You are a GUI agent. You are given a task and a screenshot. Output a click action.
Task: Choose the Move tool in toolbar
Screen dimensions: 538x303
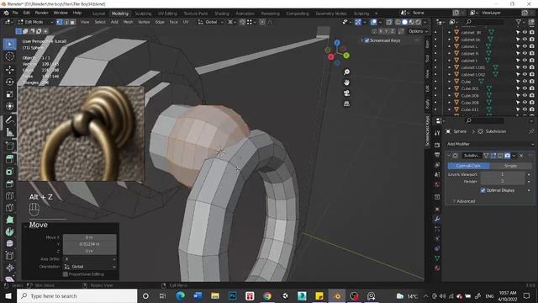(x=9, y=70)
